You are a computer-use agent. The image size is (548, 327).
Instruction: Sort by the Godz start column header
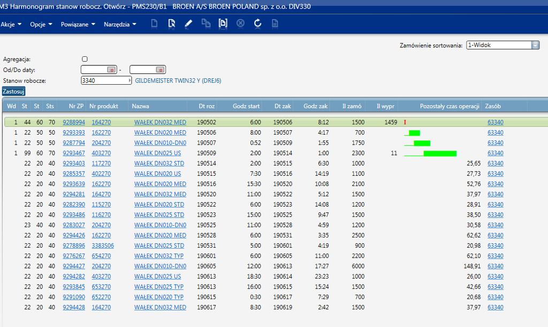246,106
